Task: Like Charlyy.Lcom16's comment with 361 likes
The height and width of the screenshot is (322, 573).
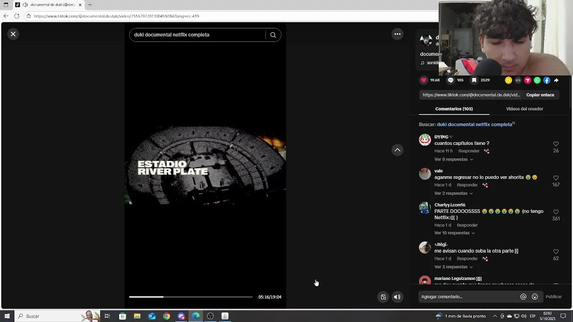Action: pos(556,212)
